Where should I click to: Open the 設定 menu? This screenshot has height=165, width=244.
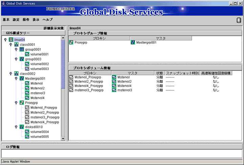(x=16, y=19)
